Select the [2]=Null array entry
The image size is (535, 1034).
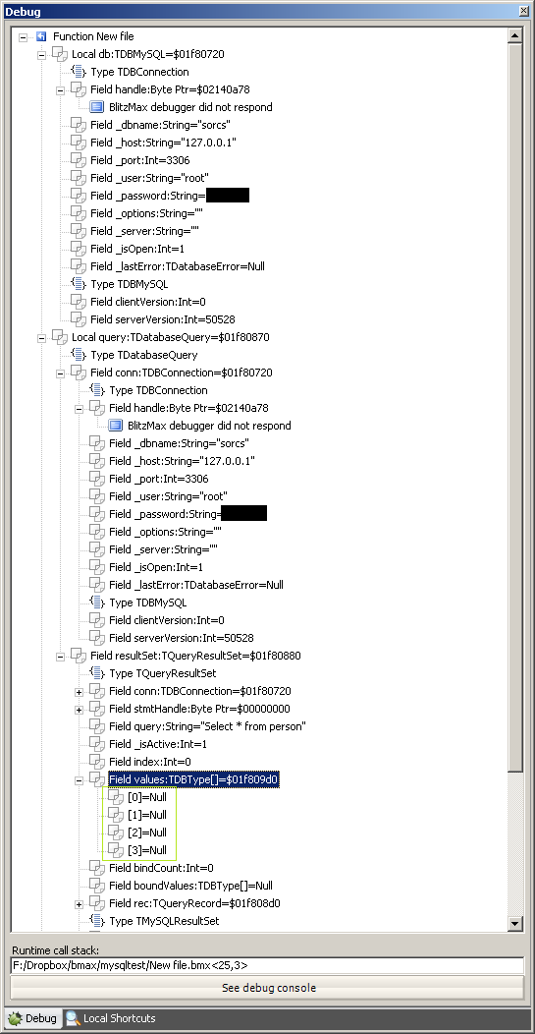pos(147,833)
